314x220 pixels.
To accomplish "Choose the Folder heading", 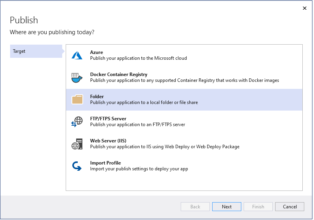I will [97, 96].
